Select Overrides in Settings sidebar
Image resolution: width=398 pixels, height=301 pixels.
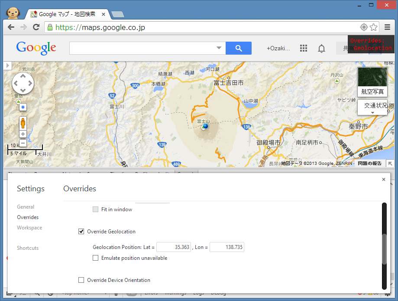pos(28,217)
